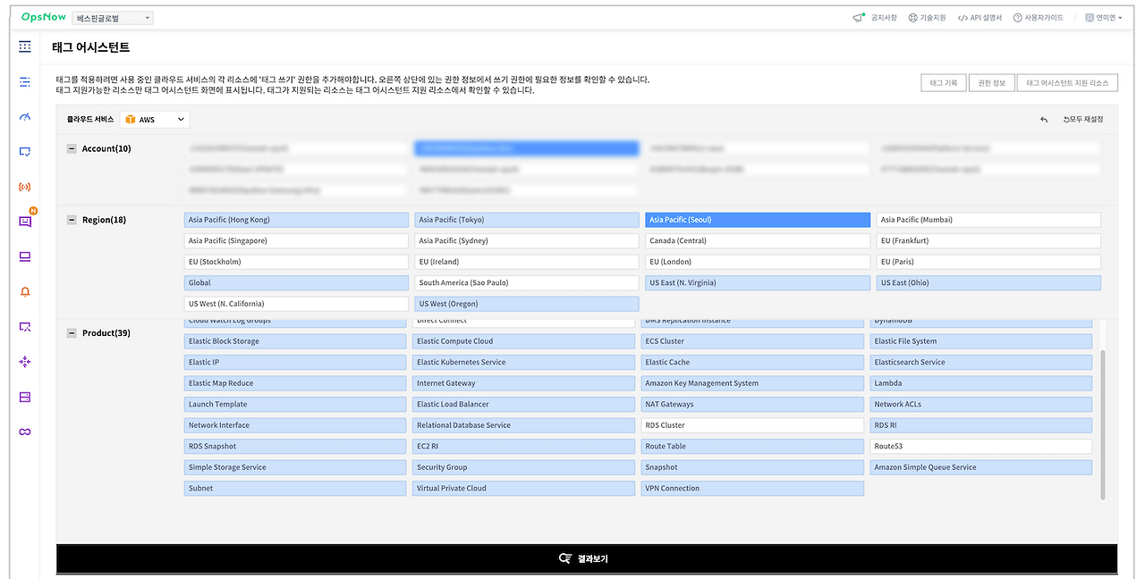Open the purple server storage sidebar icon

[x=25, y=397]
